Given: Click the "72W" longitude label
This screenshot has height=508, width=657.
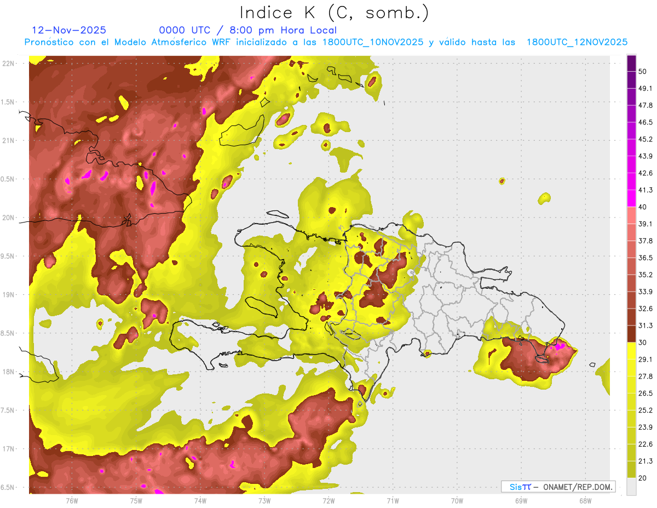Looking at the screenshot, I should pos(328,501).
